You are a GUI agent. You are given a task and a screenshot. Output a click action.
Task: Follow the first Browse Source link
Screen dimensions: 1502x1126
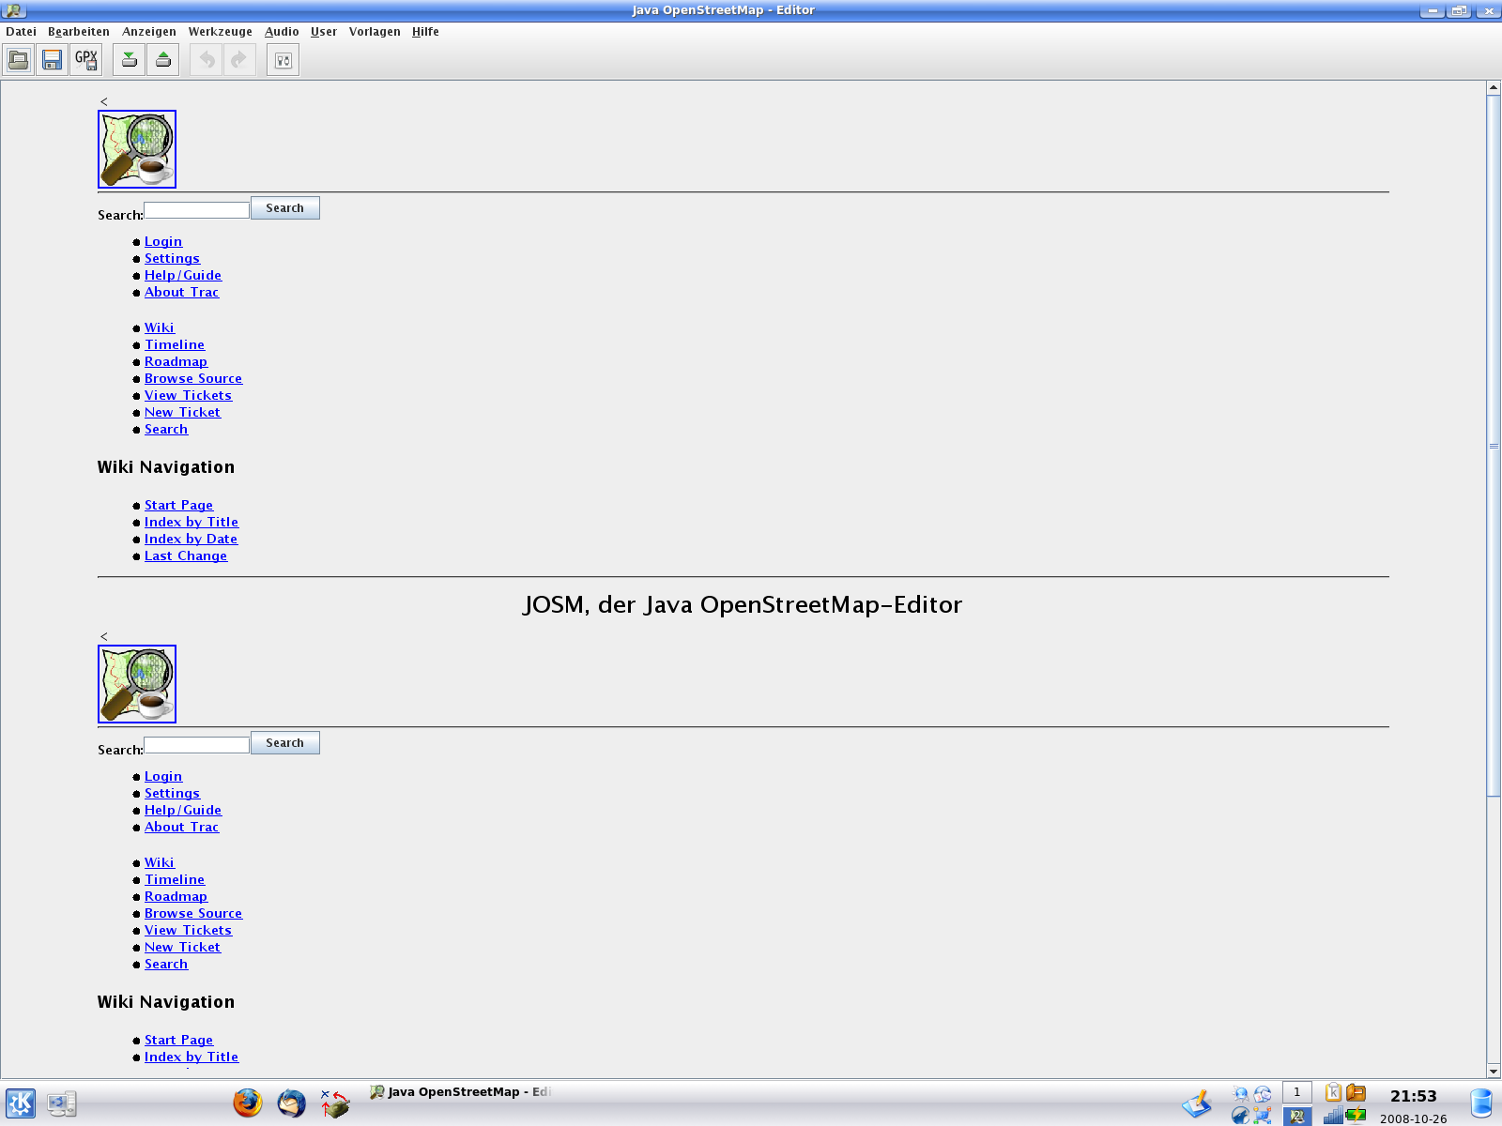(193, 379)
